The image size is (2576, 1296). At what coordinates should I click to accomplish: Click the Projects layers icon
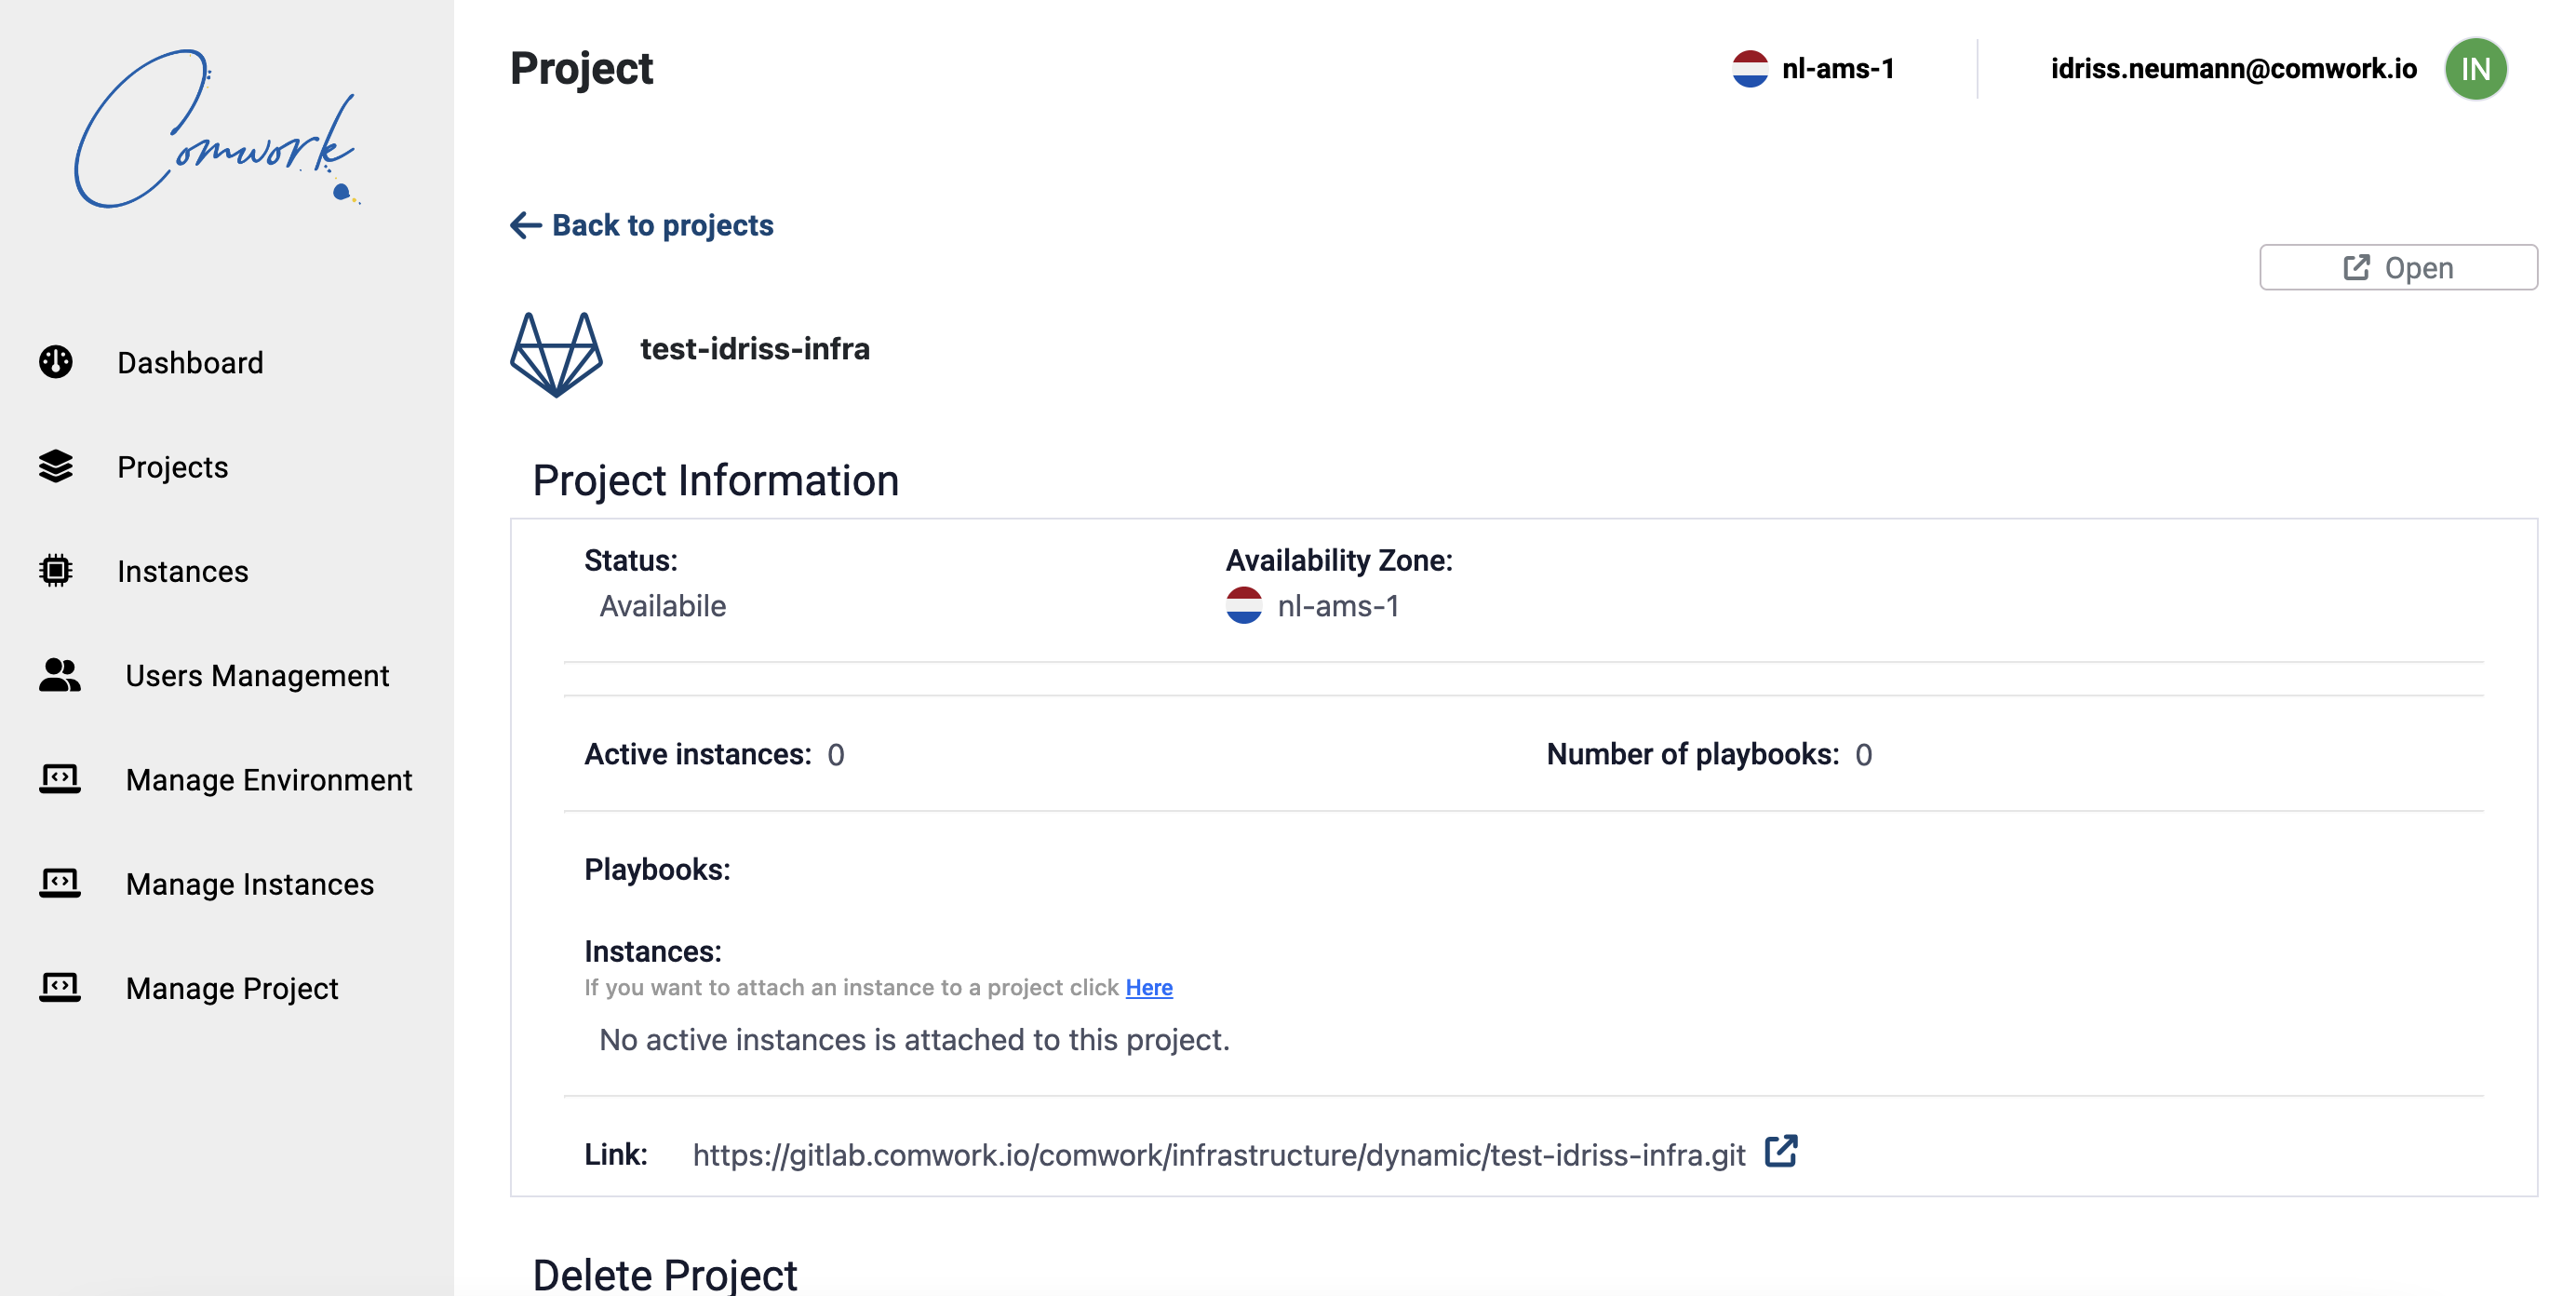click(56, 466)
